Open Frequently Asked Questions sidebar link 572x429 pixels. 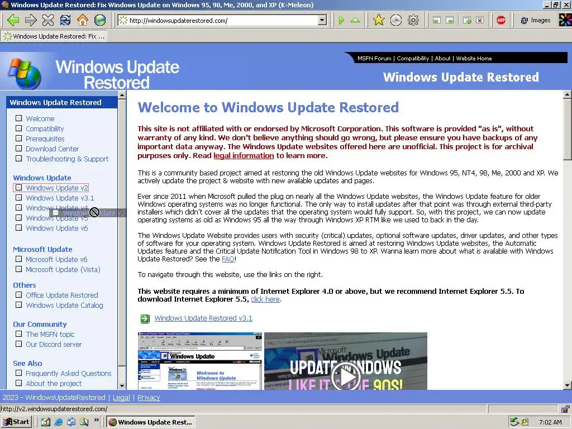pyautogui.click(x=69, y=374)
